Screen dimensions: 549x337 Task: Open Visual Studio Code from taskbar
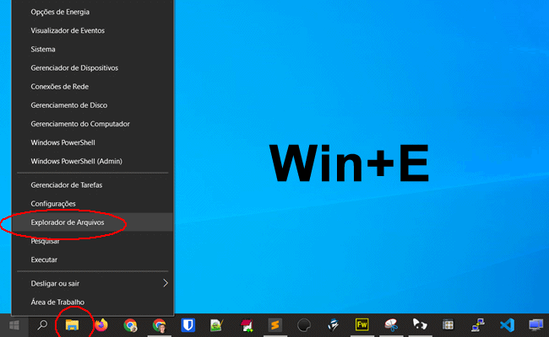(507, 324)
